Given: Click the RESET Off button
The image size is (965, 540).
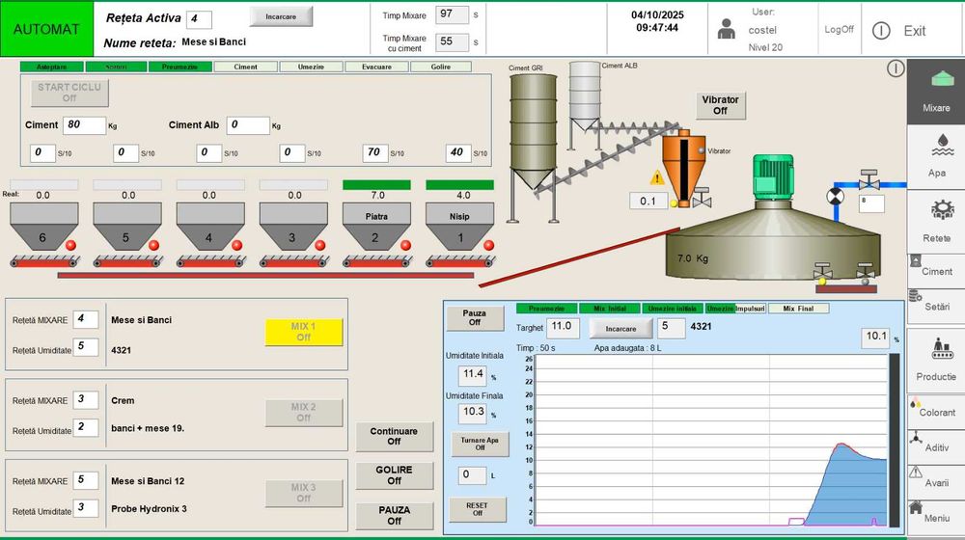Looking at the screenshot, I should point(478,508).
